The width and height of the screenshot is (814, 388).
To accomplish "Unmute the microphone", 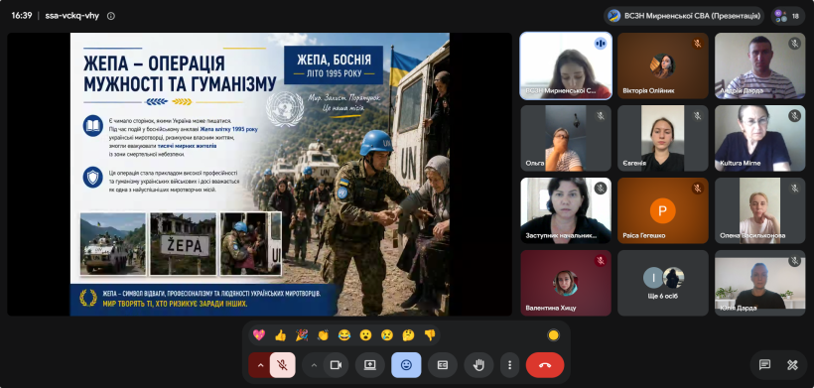I will [x=282, y=365].
